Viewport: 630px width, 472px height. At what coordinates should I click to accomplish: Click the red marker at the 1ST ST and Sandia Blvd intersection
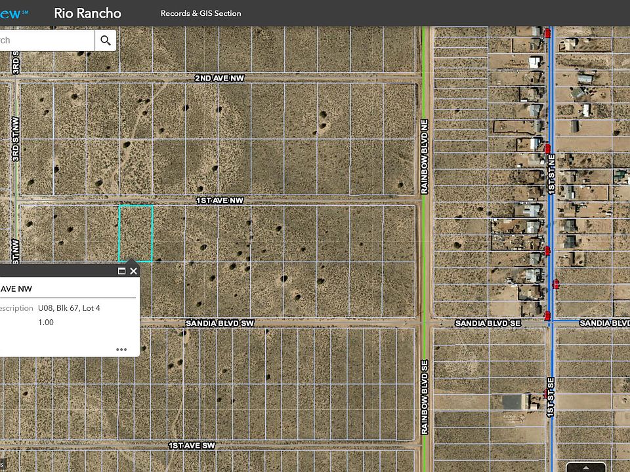tap(547, 316)
